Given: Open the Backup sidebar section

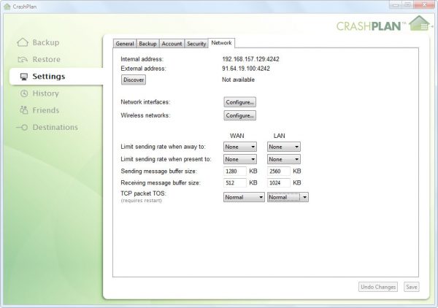Looking at the screenshot, I should [x=46, y=42].
